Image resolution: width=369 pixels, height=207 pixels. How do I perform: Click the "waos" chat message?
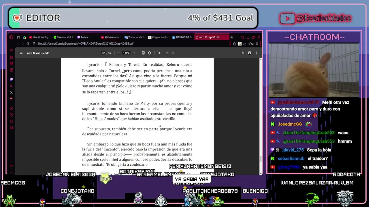[343, 133]
